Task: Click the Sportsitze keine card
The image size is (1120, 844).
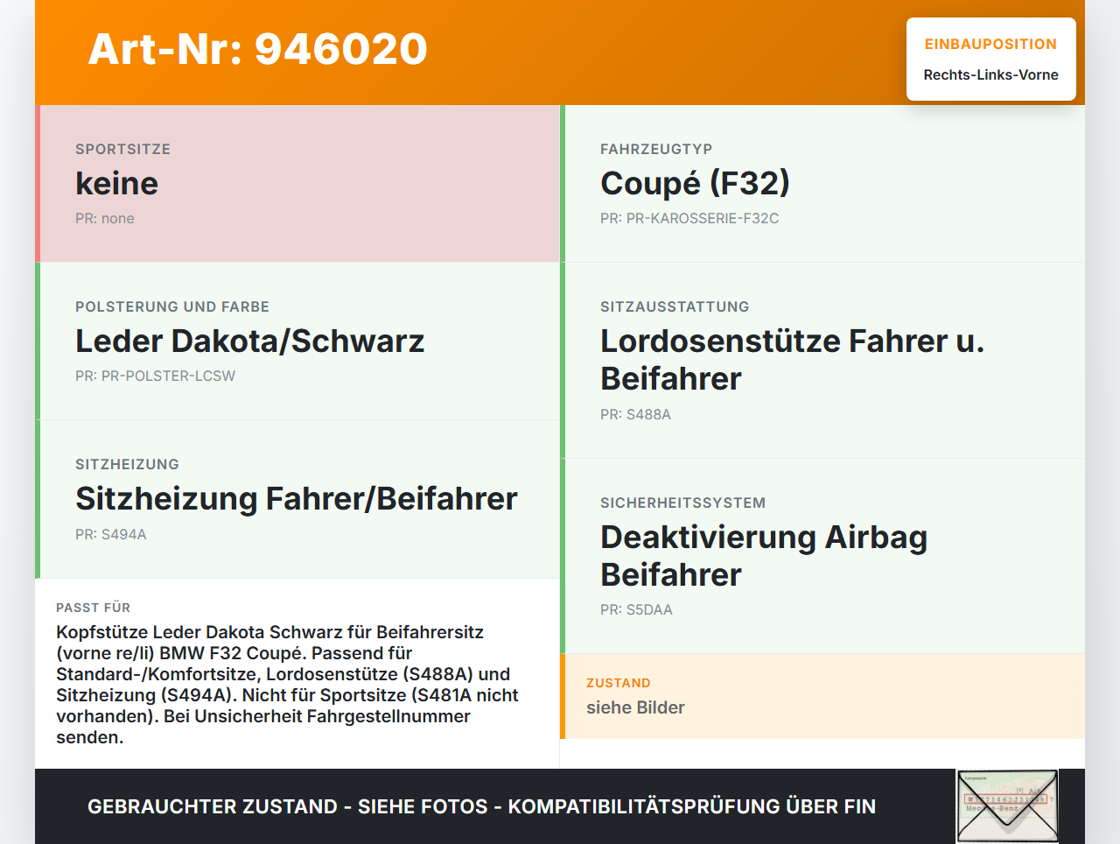Action: point(297,184)
